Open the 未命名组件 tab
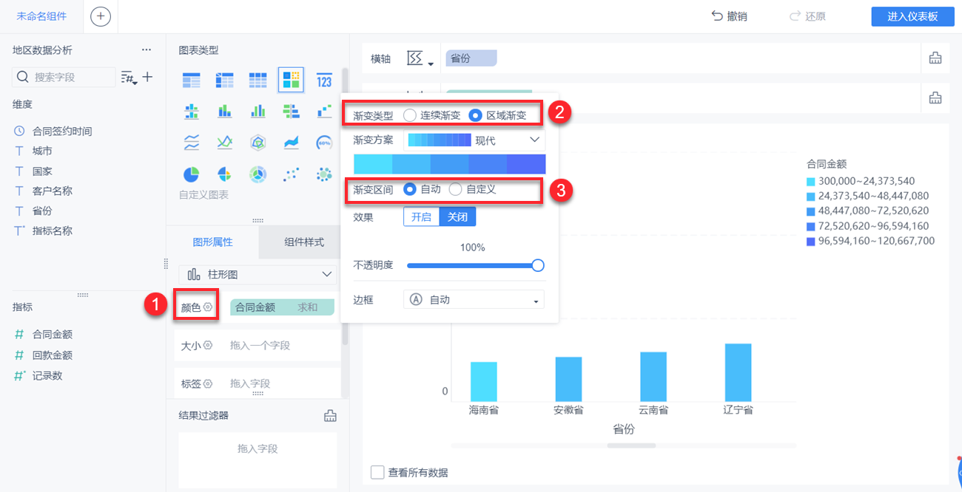The image size is (962, 492). point(41,16)
